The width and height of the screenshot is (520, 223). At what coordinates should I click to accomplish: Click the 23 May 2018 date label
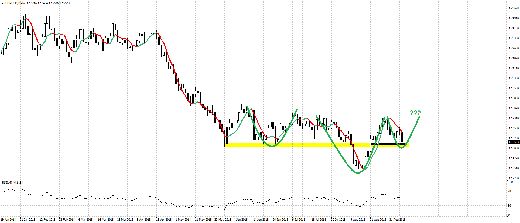point(223,220)
